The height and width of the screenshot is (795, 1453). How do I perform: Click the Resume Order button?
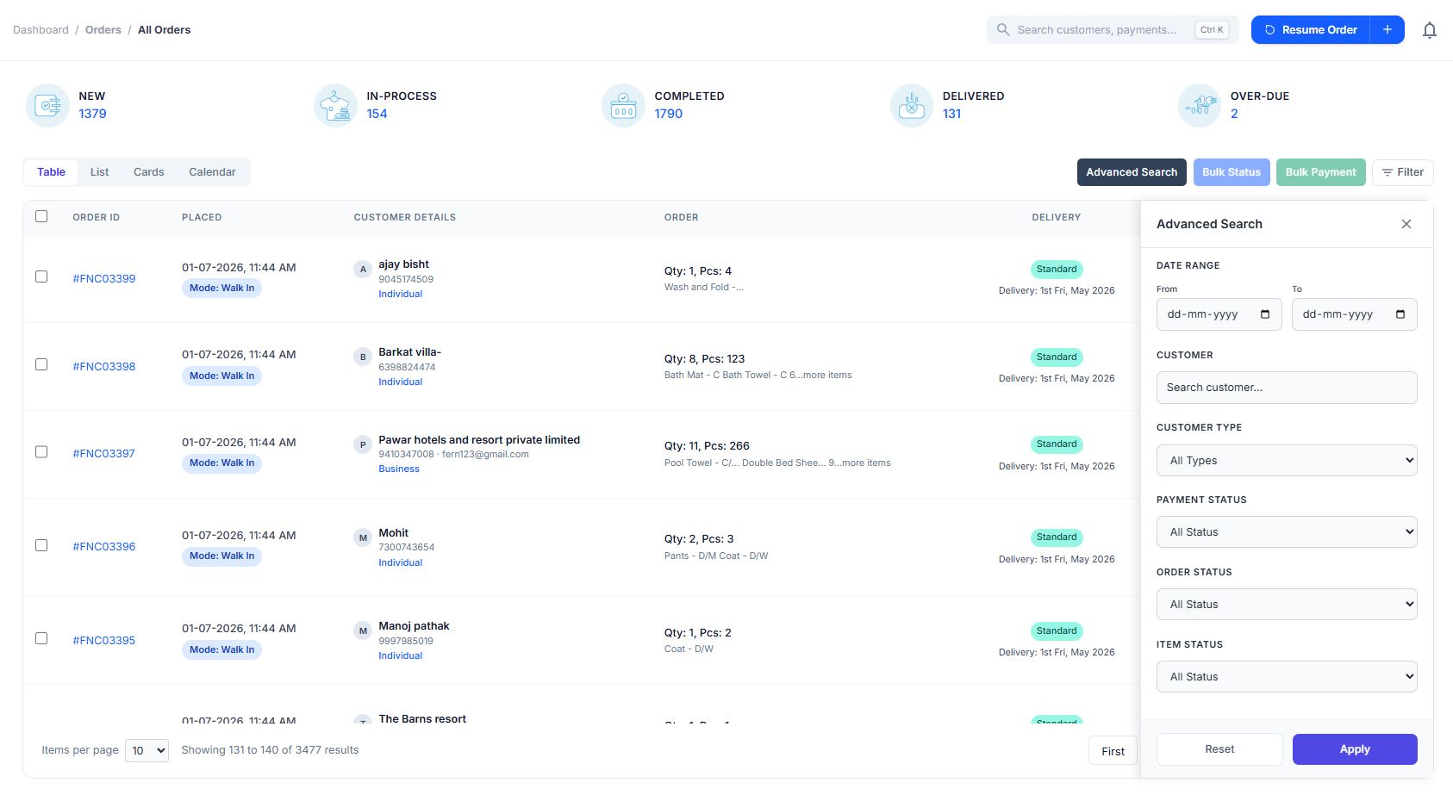[1310, 30]
